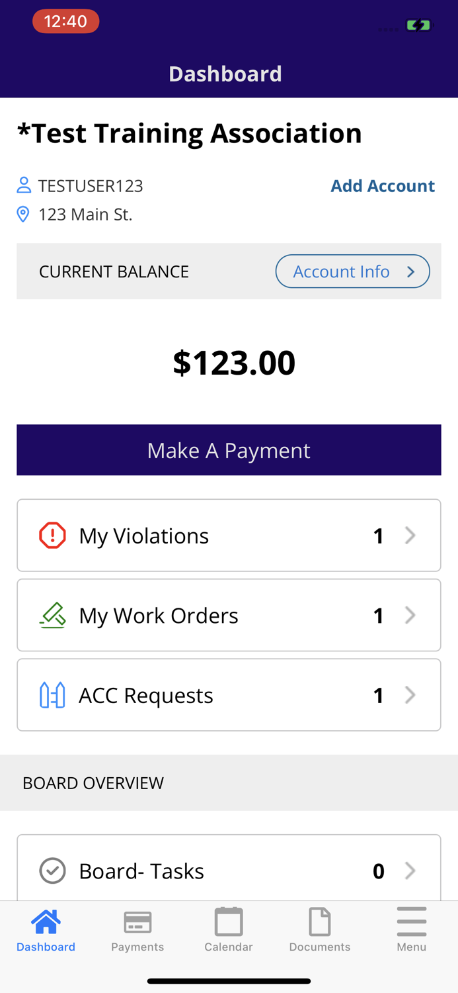The image size is (458, 993).
Task: Open ACC Requests via its chevron arrow
Action: point(410,694)
